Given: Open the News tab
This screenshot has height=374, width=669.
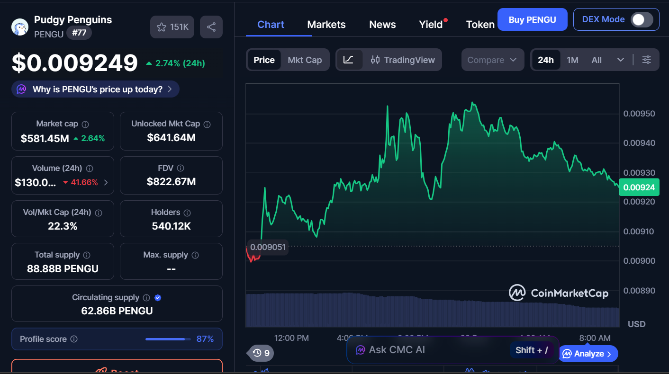Looking at the screenshot, I should click(x=382, y=24).
